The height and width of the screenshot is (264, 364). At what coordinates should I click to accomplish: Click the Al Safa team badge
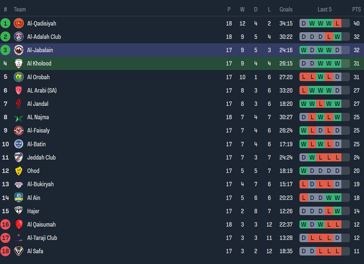[x=19, y=251]
